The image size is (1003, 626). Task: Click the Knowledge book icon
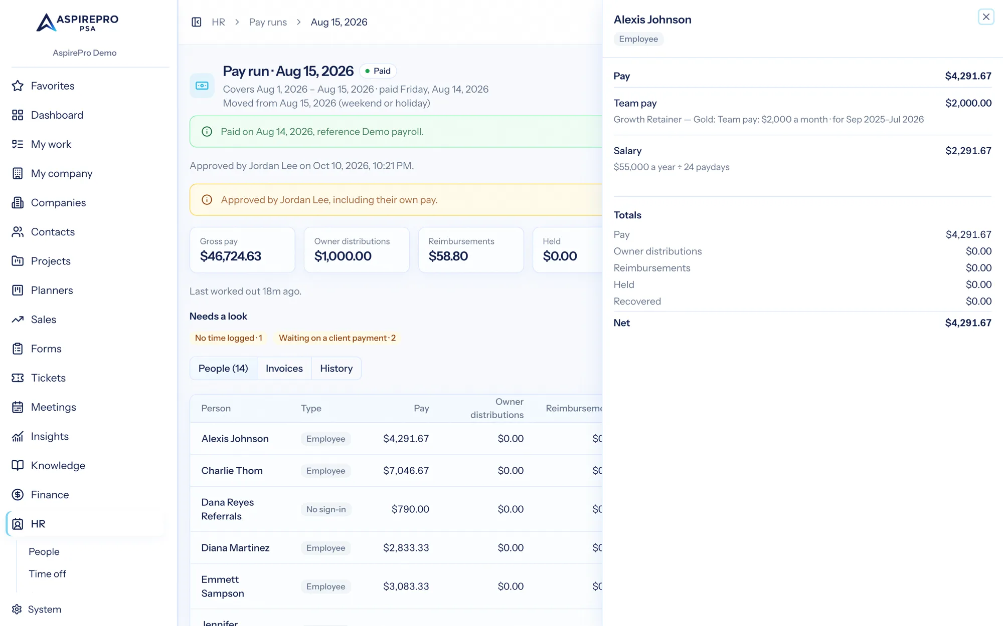point(18,466)
